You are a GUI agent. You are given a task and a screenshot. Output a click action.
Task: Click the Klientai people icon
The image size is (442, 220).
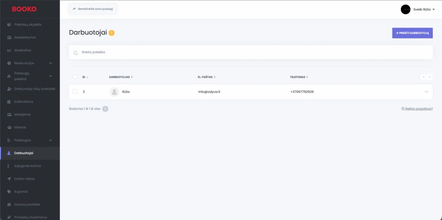pyautogui.click(x=9, y=127)
